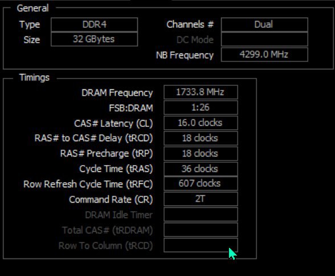Click the empty DRAM Idle Timer field
Screen dimensions: 335x276
tap(201, 215)
